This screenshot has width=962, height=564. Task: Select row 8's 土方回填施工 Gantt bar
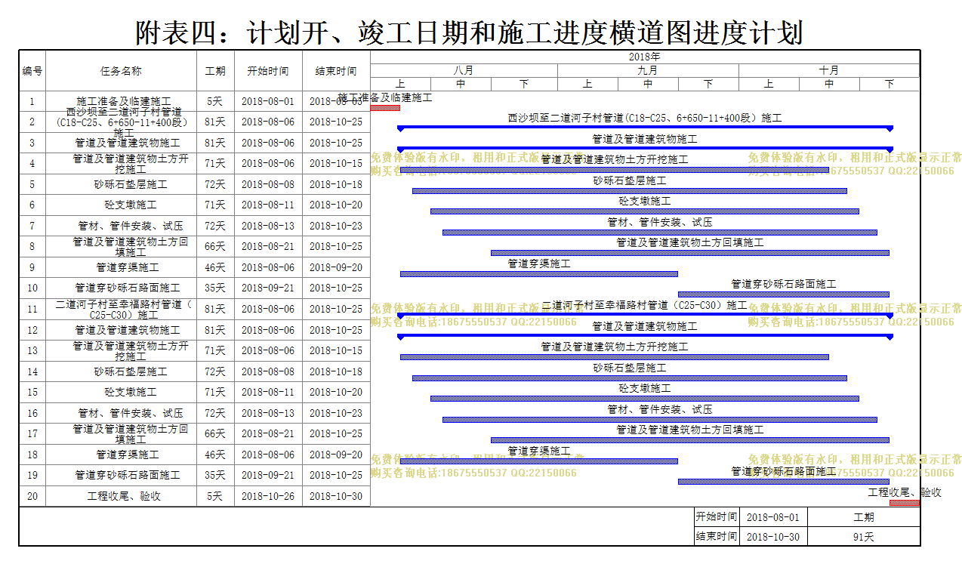click(690, 253)
